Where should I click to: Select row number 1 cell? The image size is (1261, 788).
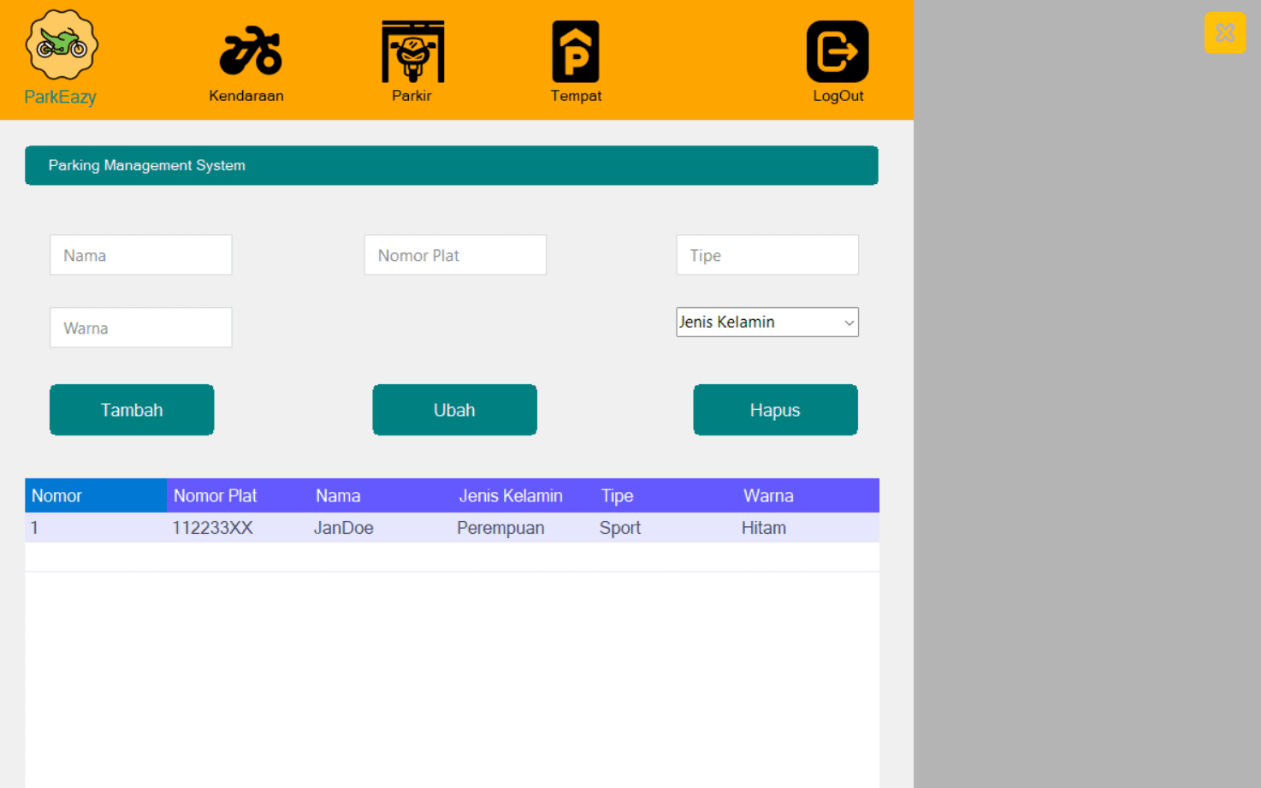coord(96,528)
